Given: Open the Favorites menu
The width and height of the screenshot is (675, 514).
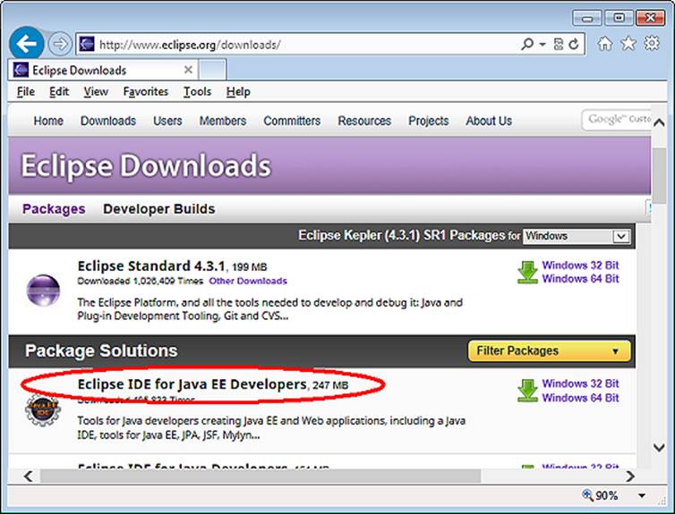Looking at the screenshot, I should tap(146, 91).
